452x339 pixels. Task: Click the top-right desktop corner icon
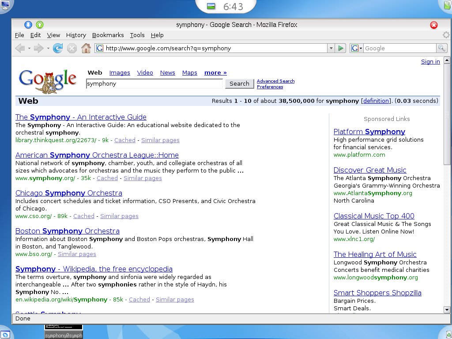pos(447,4)
